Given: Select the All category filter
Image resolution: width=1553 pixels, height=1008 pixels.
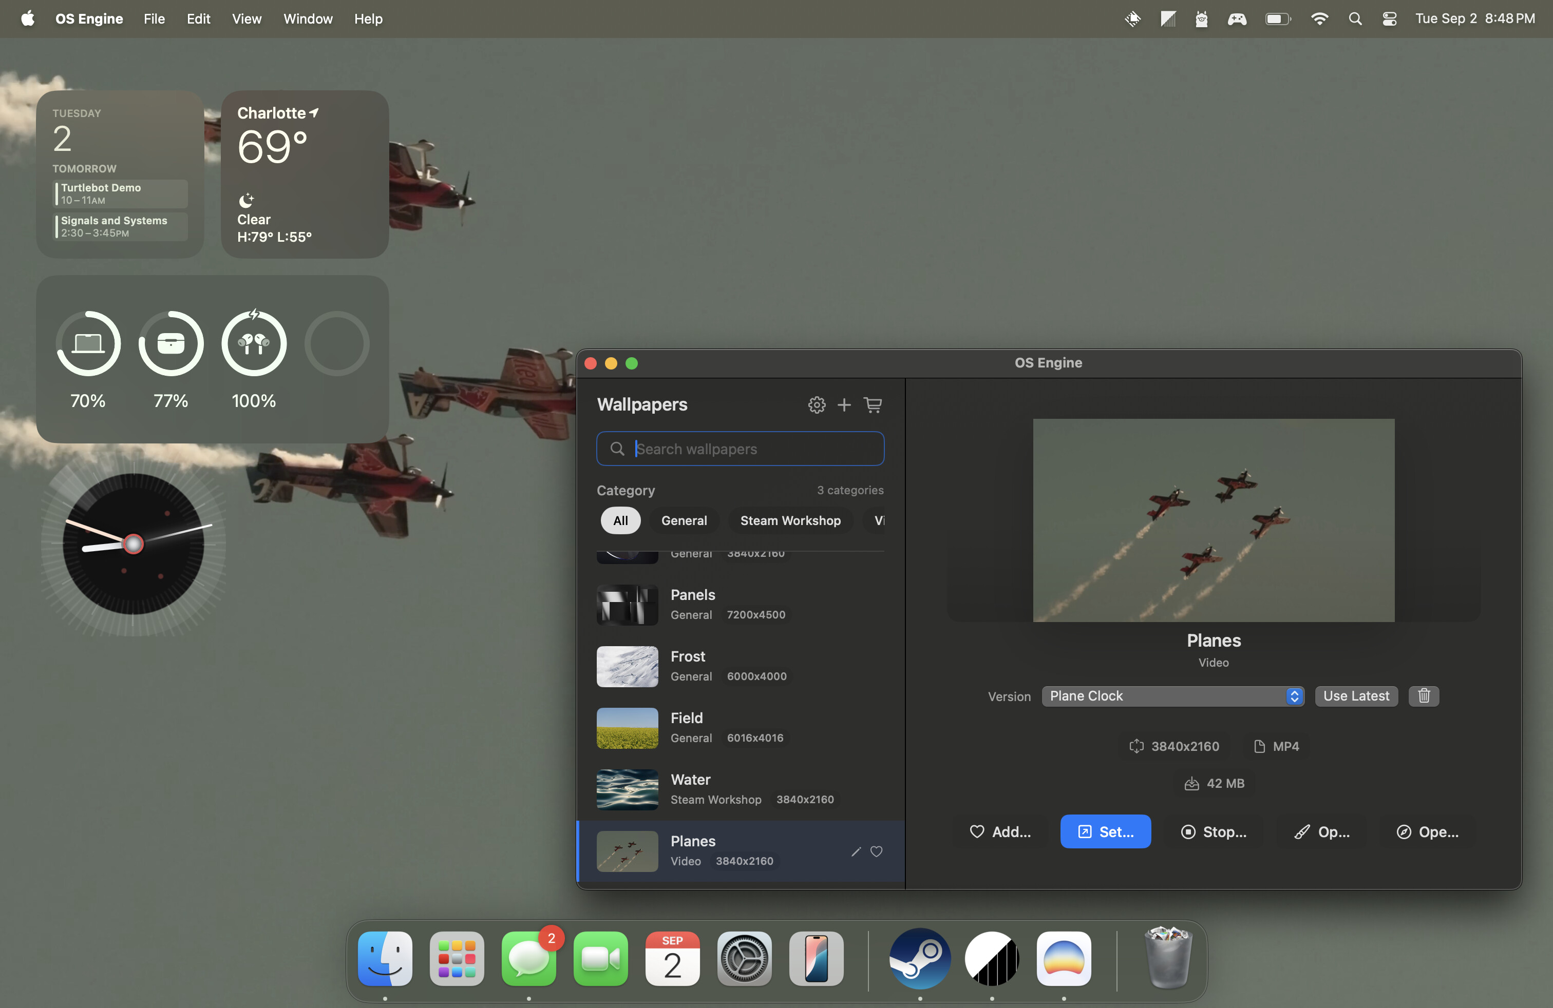Looking at the screenshot, I should [620, 520].
